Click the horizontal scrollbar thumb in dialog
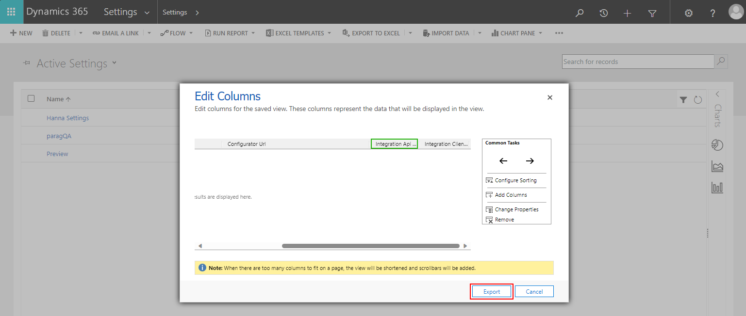 pyautogui.click(x=371, y=246)
